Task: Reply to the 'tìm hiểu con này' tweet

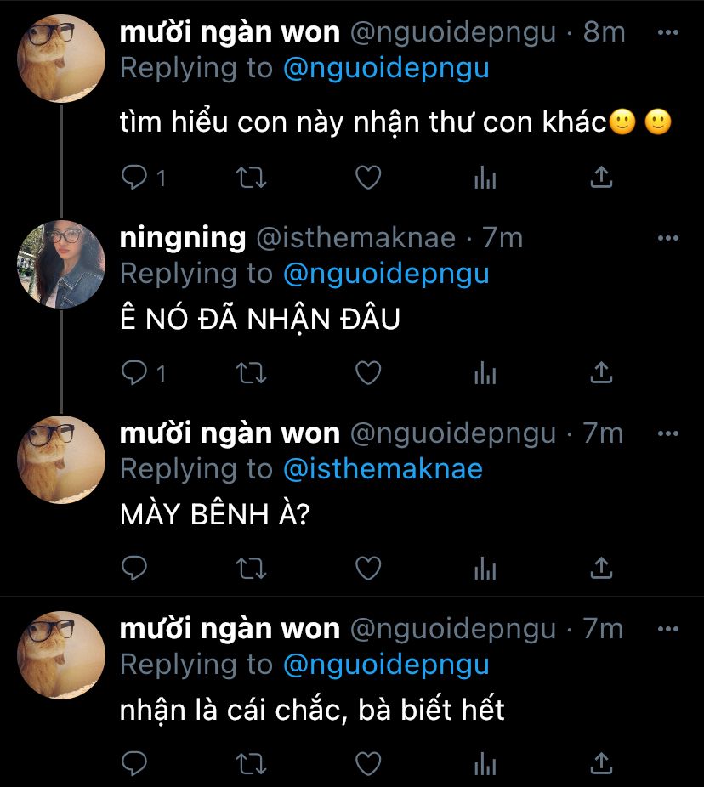Action: [x=134, y=177]
